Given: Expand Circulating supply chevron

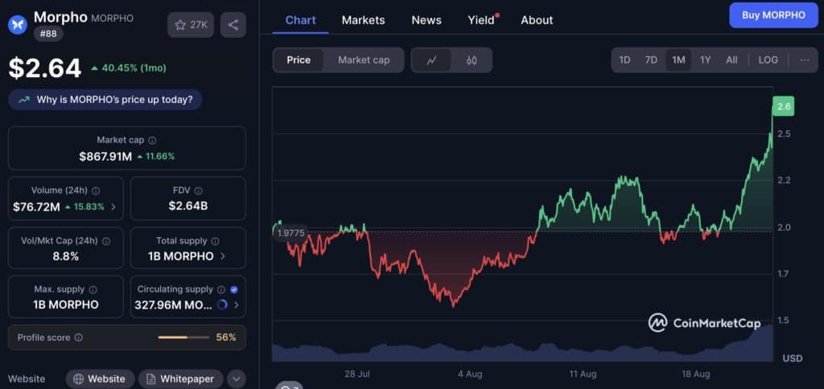Looking at the screenshot, I should coord(237,305).
